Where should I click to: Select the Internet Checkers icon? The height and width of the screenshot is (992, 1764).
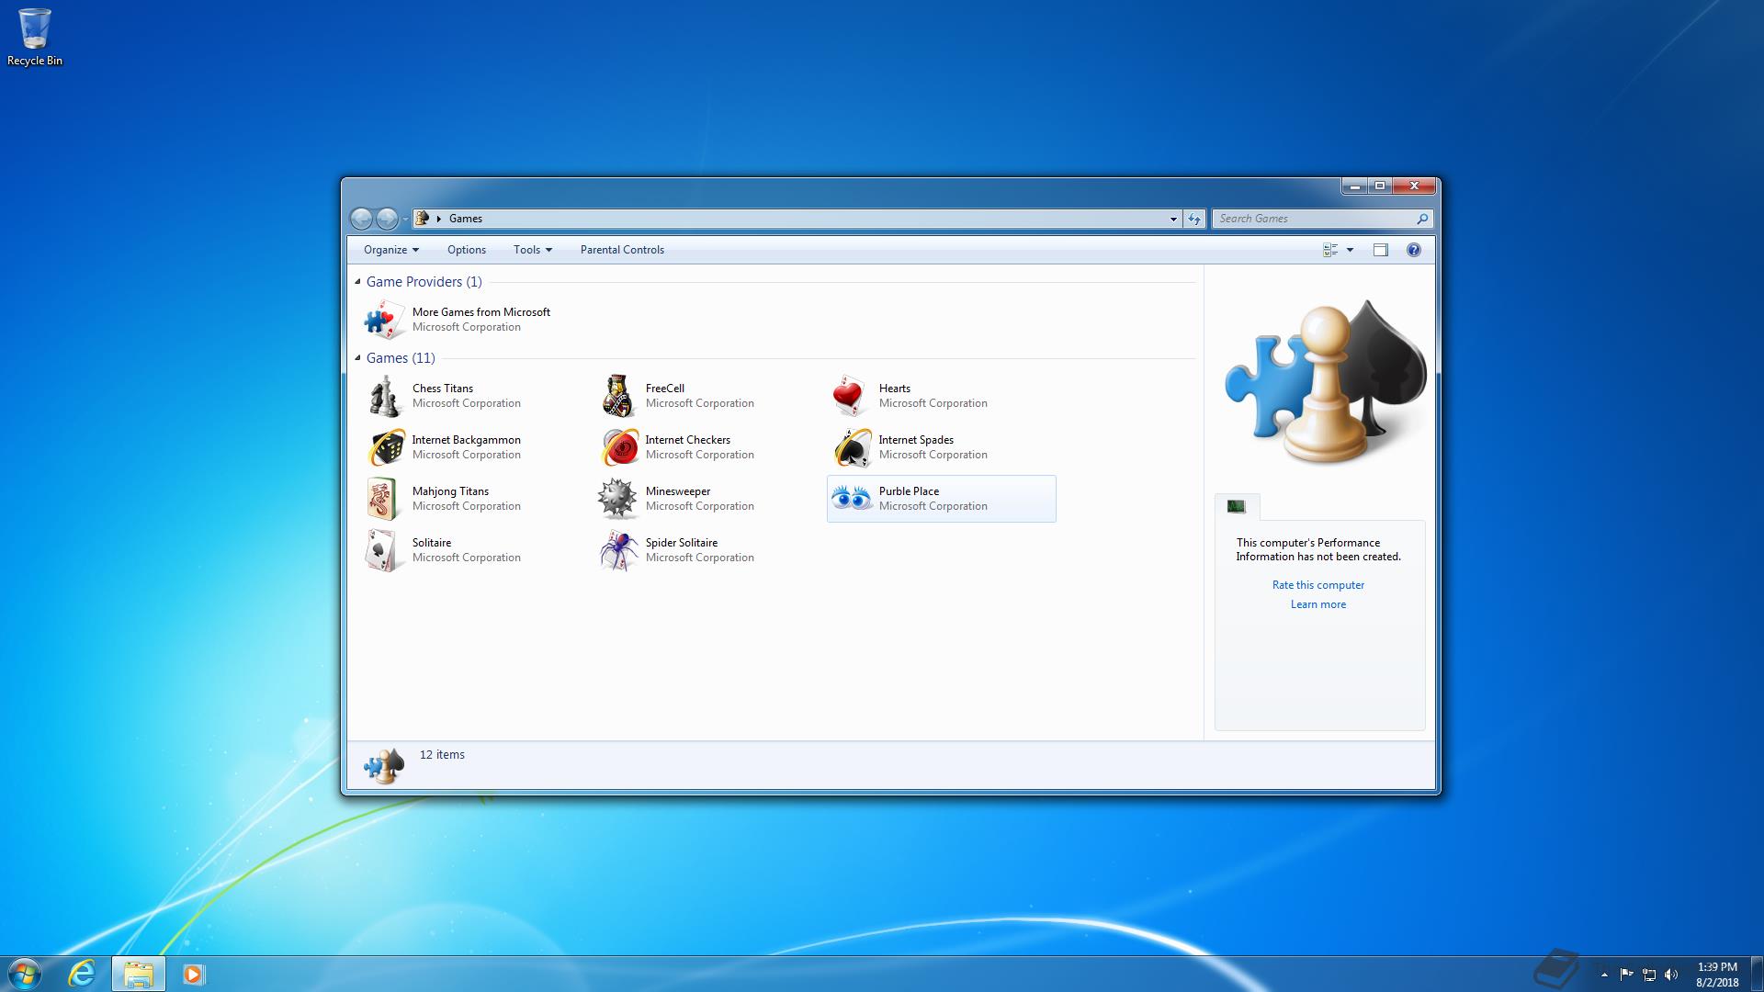(619, 447)
